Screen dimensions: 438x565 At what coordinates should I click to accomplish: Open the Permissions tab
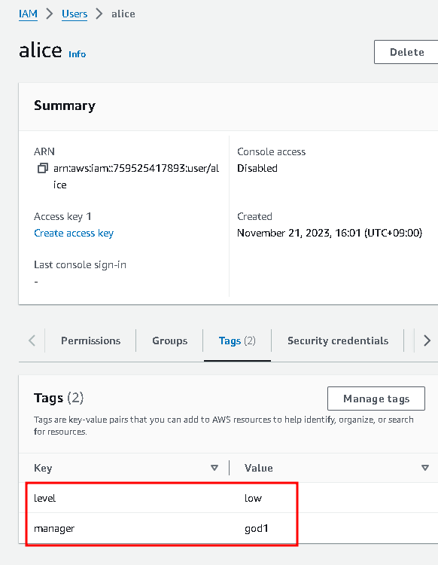(91, 341)
